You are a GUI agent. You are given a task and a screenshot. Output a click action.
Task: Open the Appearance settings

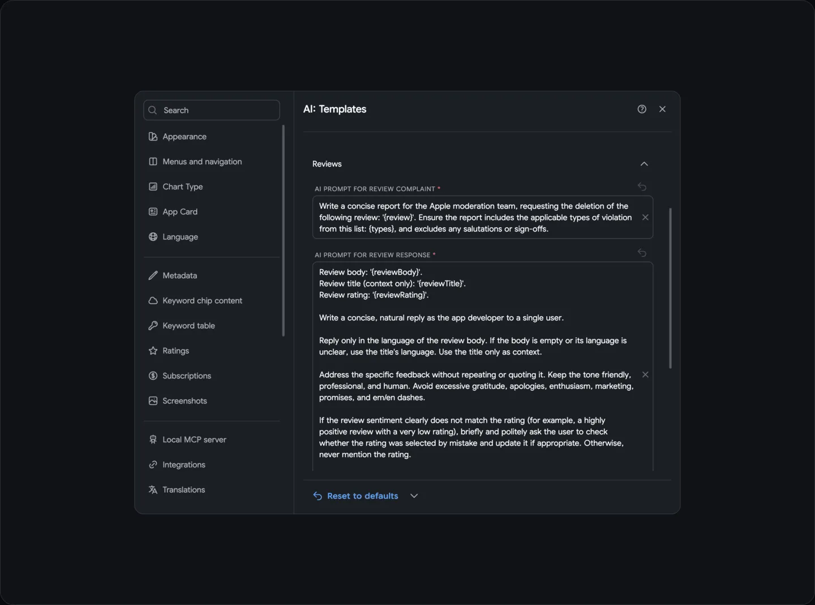point(212,137)
